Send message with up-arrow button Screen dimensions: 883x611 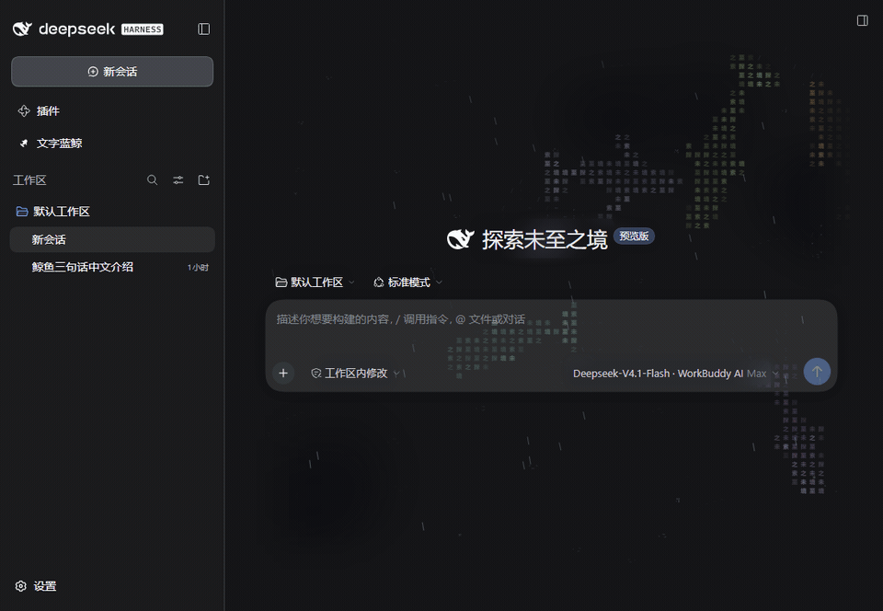pyautogui.click(x=817, y=372)
